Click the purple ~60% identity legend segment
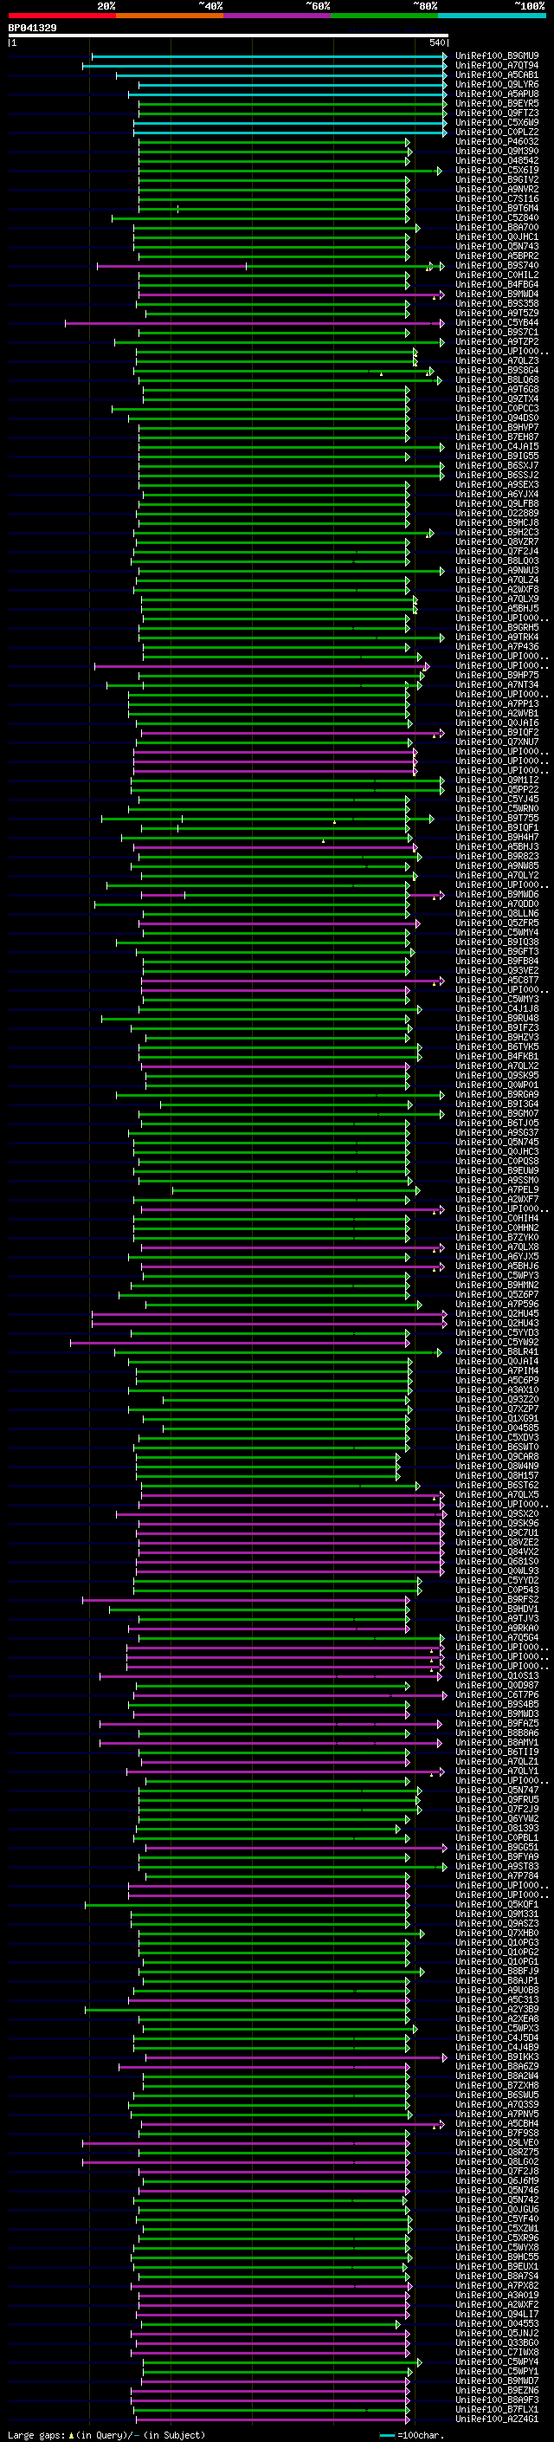The image size is (554, 2442). click(276, 16)
